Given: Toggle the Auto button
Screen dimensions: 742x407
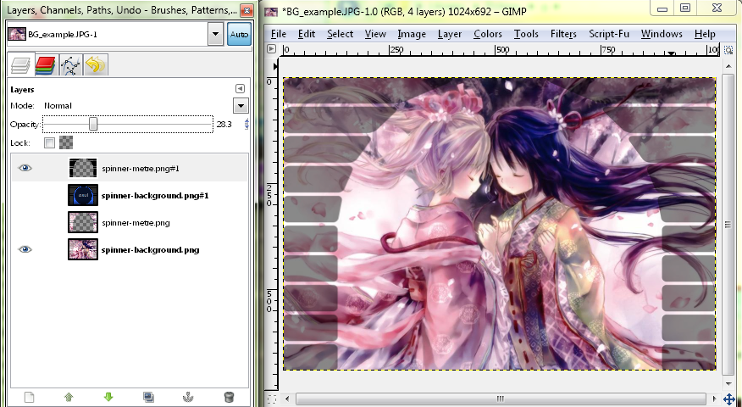Looking at the screenshot, I should 239,34.
